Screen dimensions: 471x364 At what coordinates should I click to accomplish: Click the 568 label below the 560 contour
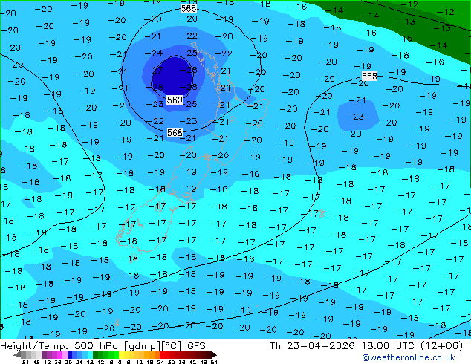pyautogui.click(x=175, y=132)
